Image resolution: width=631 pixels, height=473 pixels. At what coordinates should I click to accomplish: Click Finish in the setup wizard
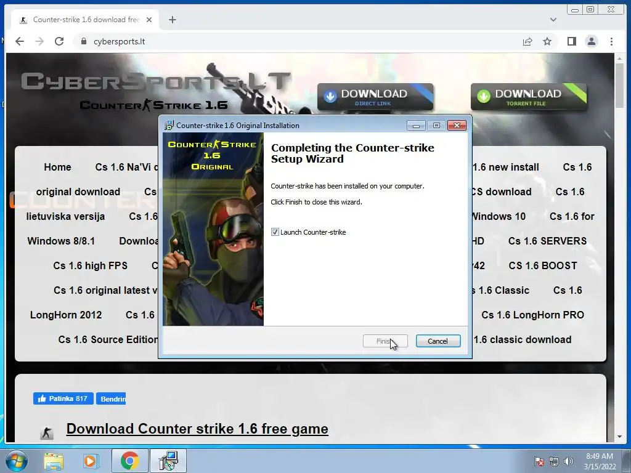pos(385,341)
